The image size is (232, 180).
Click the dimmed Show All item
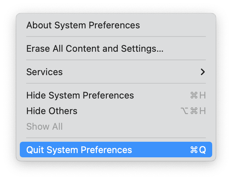point(44,126)
